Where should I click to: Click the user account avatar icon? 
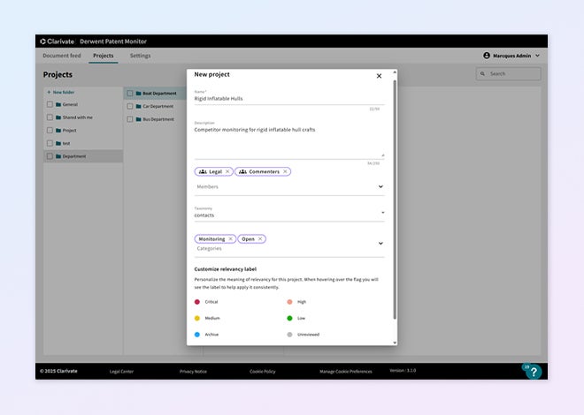[487, 56]
